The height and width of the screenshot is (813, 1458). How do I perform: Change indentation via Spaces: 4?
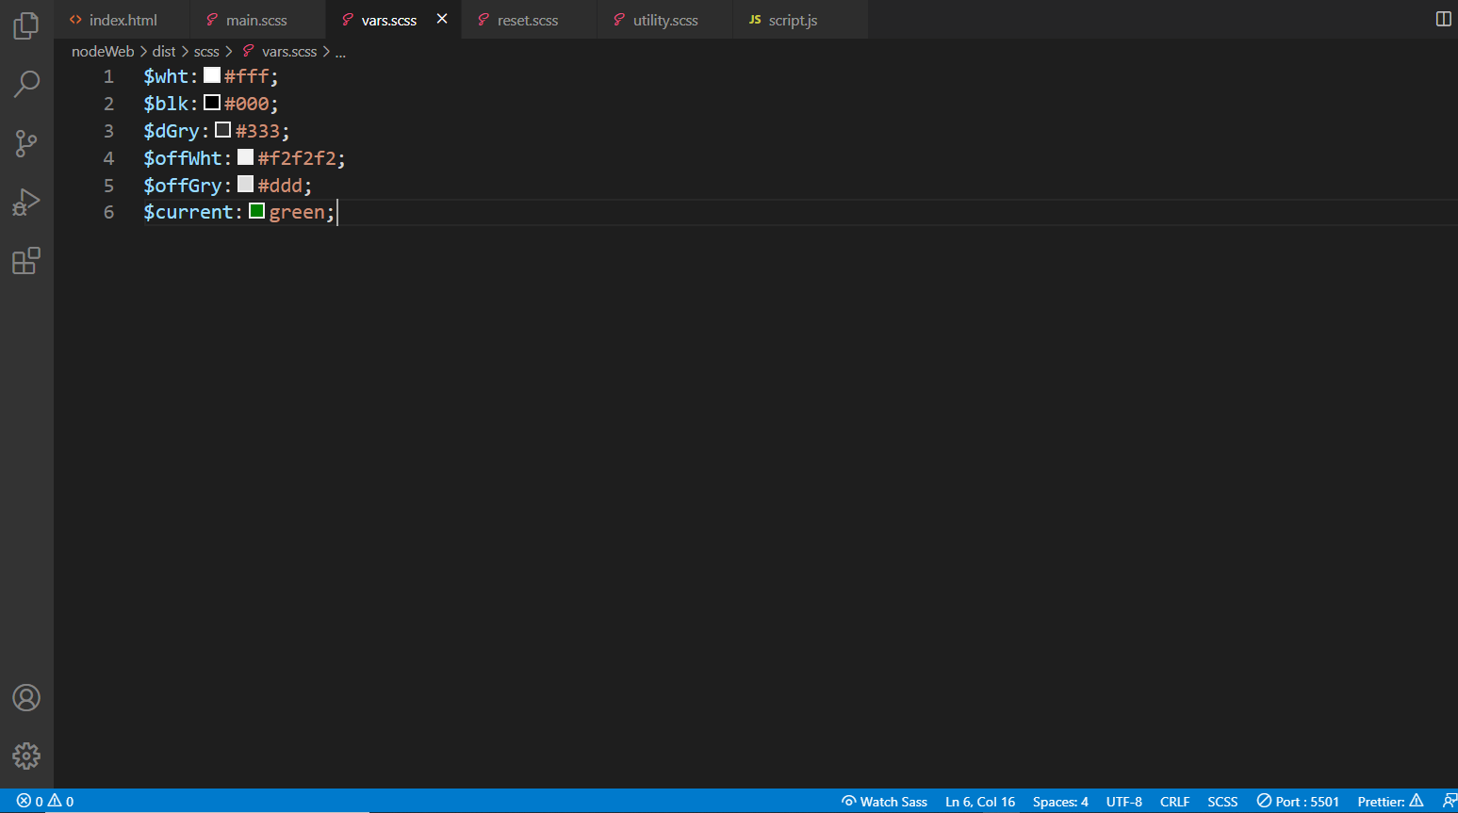[x=1059, y=801]
